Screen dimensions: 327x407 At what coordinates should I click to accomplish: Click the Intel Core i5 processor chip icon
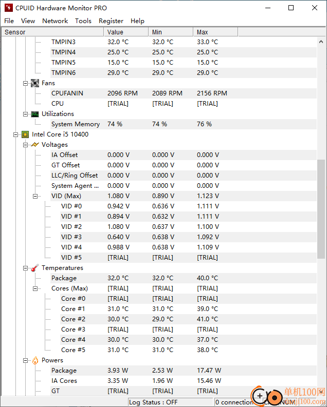pos(25,134)
